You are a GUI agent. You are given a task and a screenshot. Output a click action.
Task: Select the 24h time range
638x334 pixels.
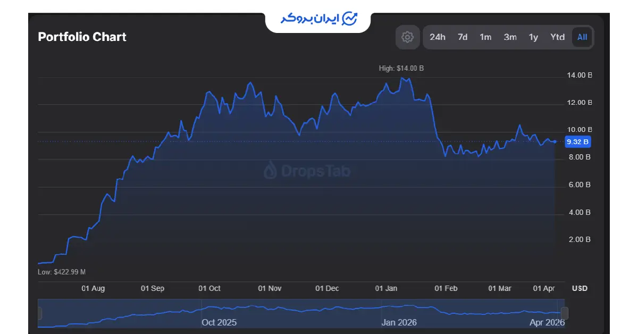(438, 37)
